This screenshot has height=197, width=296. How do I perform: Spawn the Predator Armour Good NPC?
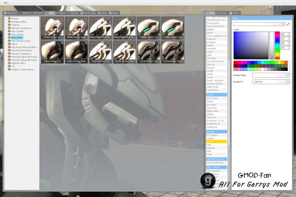173,28
